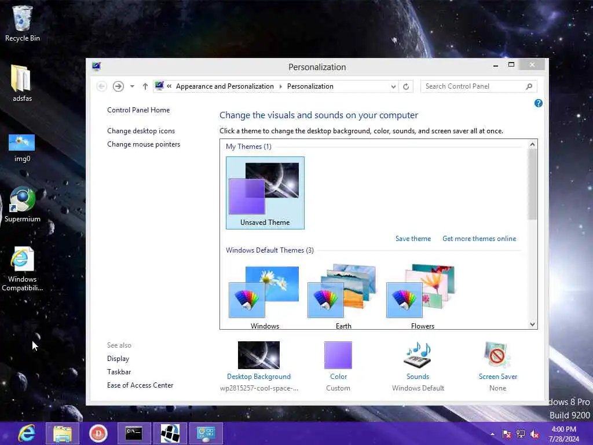Refresh the Personalization page
Viewport: 593px width, 445px height.
pos(406,86)
